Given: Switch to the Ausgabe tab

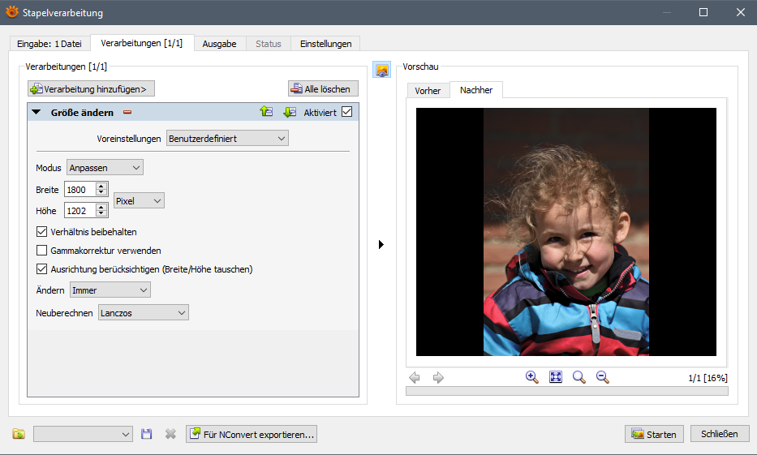Looking at the screenshot, I should 219,44.
